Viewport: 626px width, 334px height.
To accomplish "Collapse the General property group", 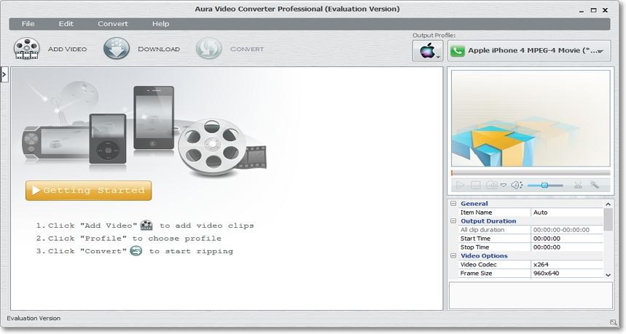I will coord(453,204).
